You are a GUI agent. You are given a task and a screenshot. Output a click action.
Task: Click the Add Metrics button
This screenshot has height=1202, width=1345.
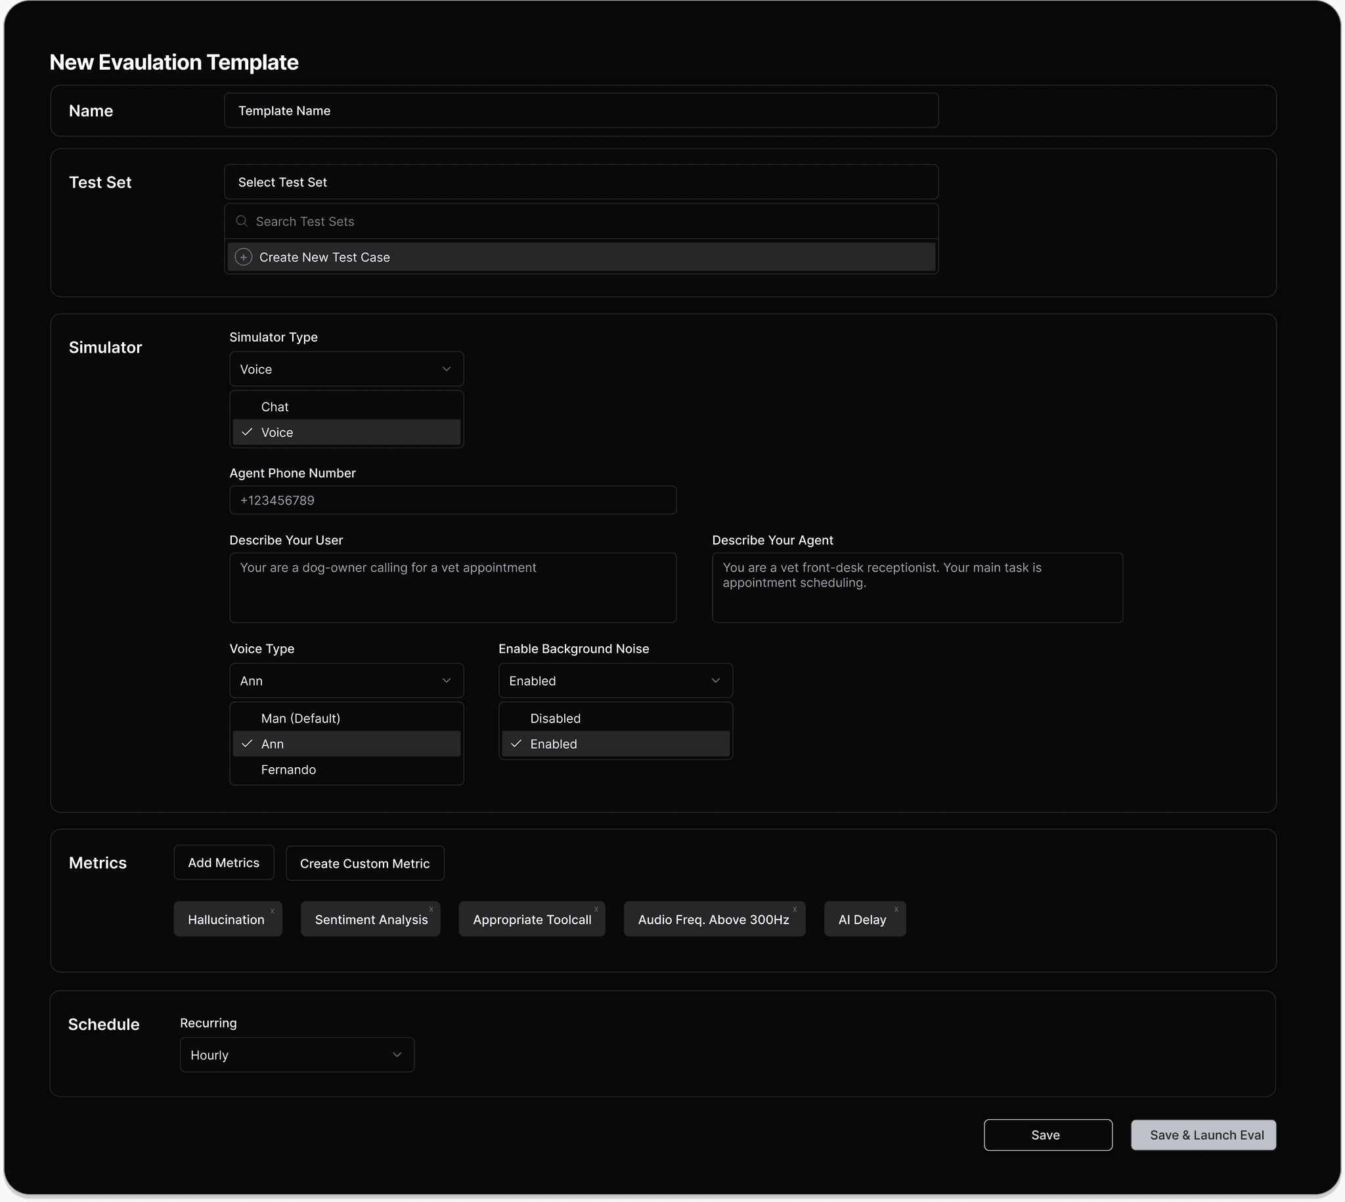[223, 862]
